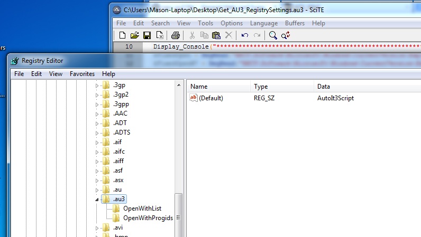
Task: Close the current file with the toolbar icon
Action: [x=160, y=35]
